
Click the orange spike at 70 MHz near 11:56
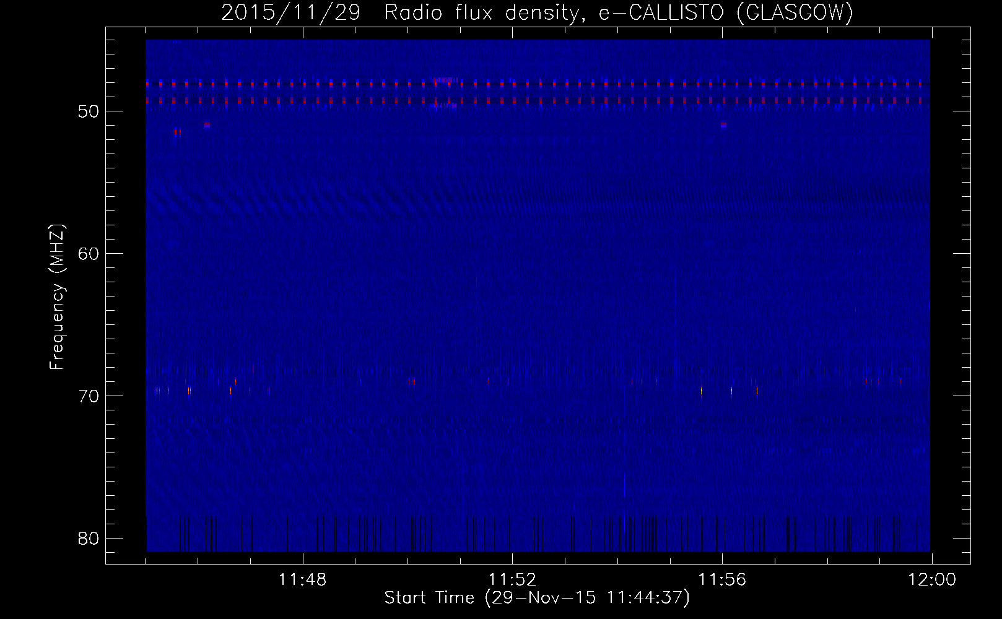701,391
